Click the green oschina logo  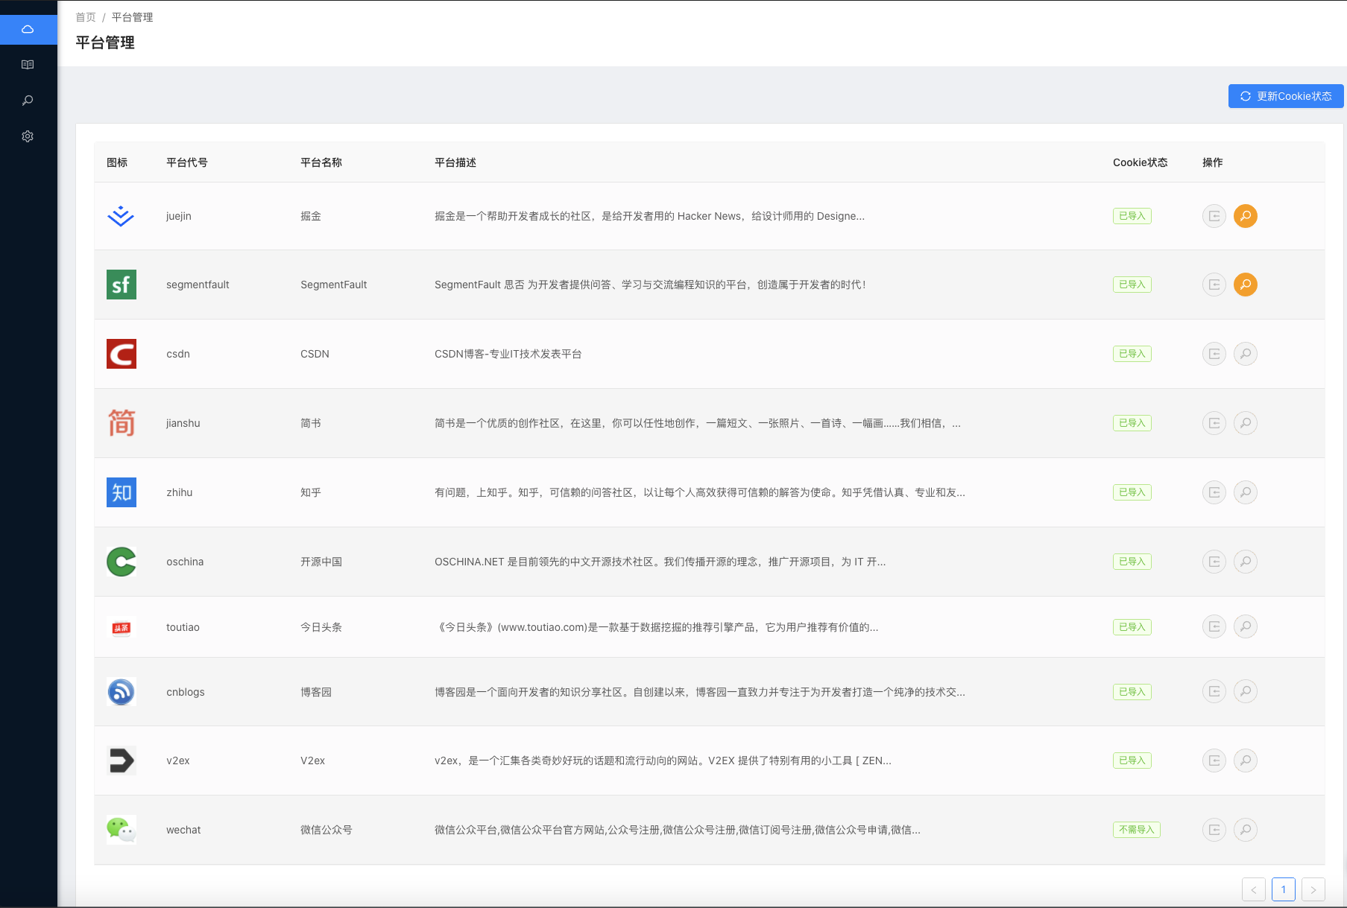coord(122,562)
